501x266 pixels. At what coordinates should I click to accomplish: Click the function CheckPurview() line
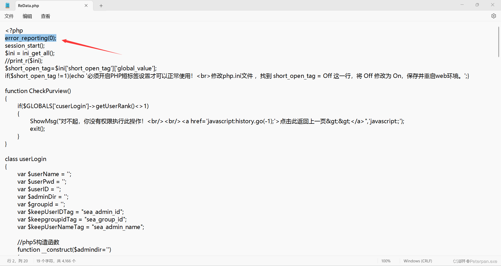[x=38, y=91]
